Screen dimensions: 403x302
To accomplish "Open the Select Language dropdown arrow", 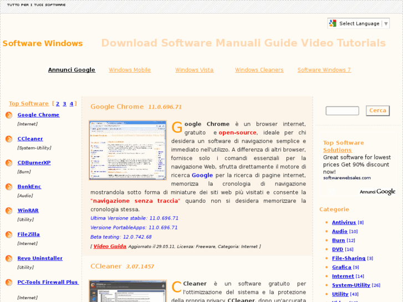I will (386, 24).
